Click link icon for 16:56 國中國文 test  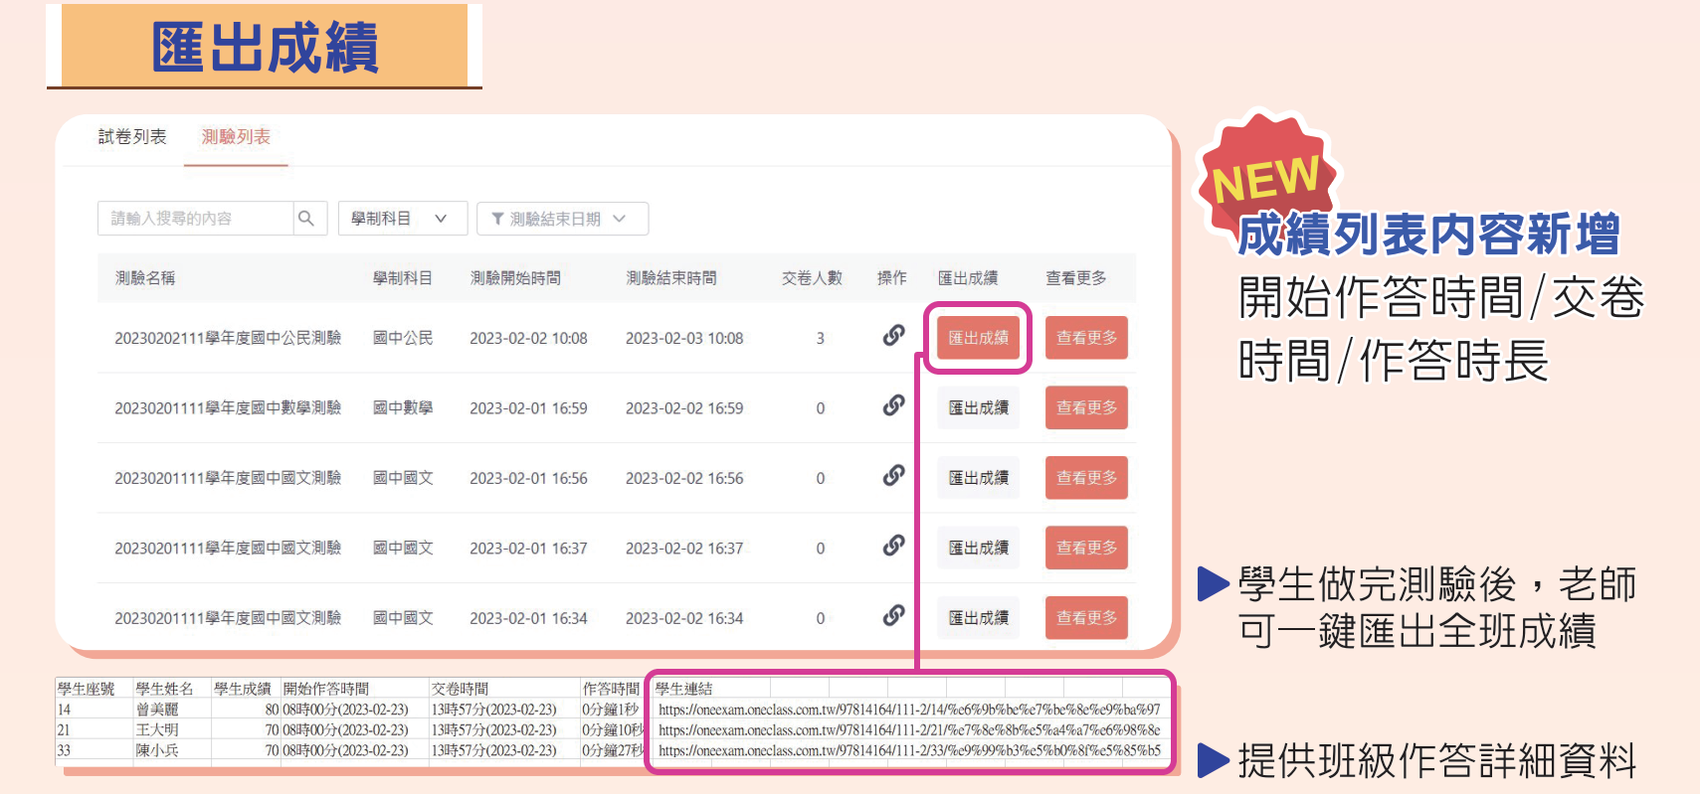pos(893,476)
